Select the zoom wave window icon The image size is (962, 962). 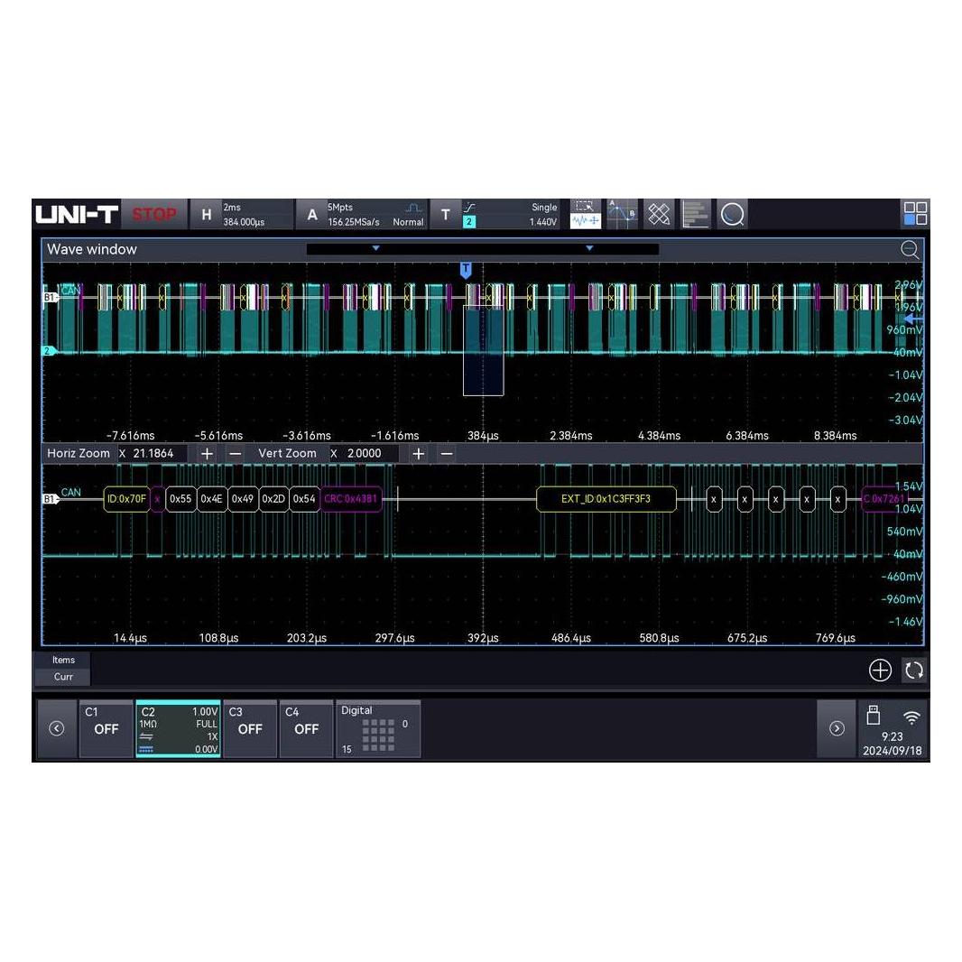(586, 214)
